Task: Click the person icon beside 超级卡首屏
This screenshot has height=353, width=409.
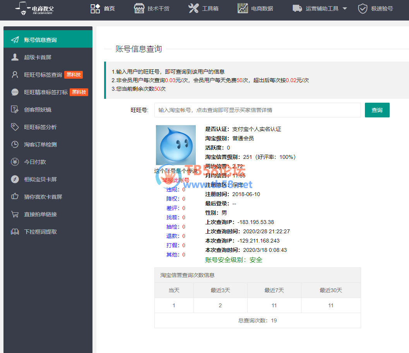Action: [15, 57]
